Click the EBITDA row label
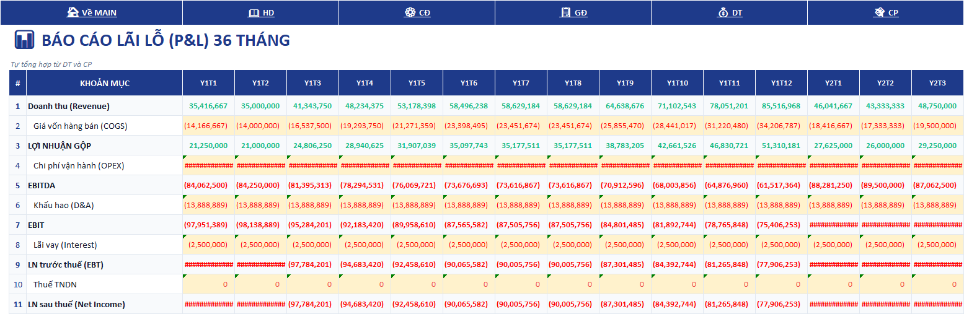 click(x=41, y=185)
